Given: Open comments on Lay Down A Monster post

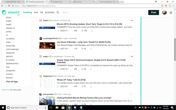Looking at the screenshot, I should 84,49.
